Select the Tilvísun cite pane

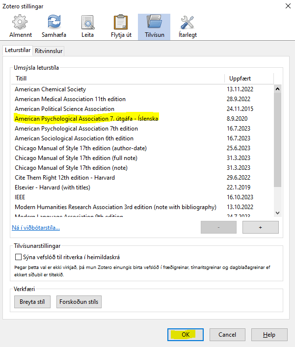tap(154, 27)
